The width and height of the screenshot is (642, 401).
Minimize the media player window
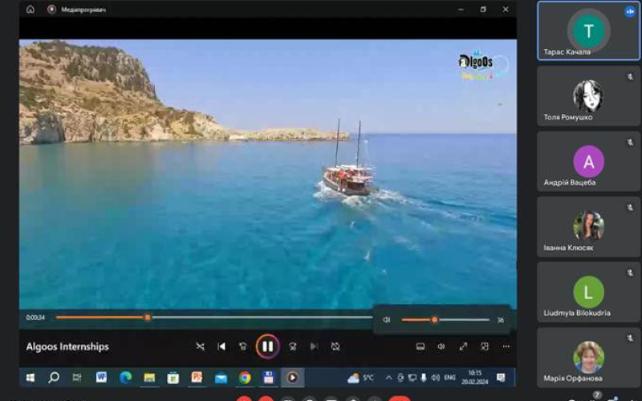pyautogui.click(x=461, y=9)
